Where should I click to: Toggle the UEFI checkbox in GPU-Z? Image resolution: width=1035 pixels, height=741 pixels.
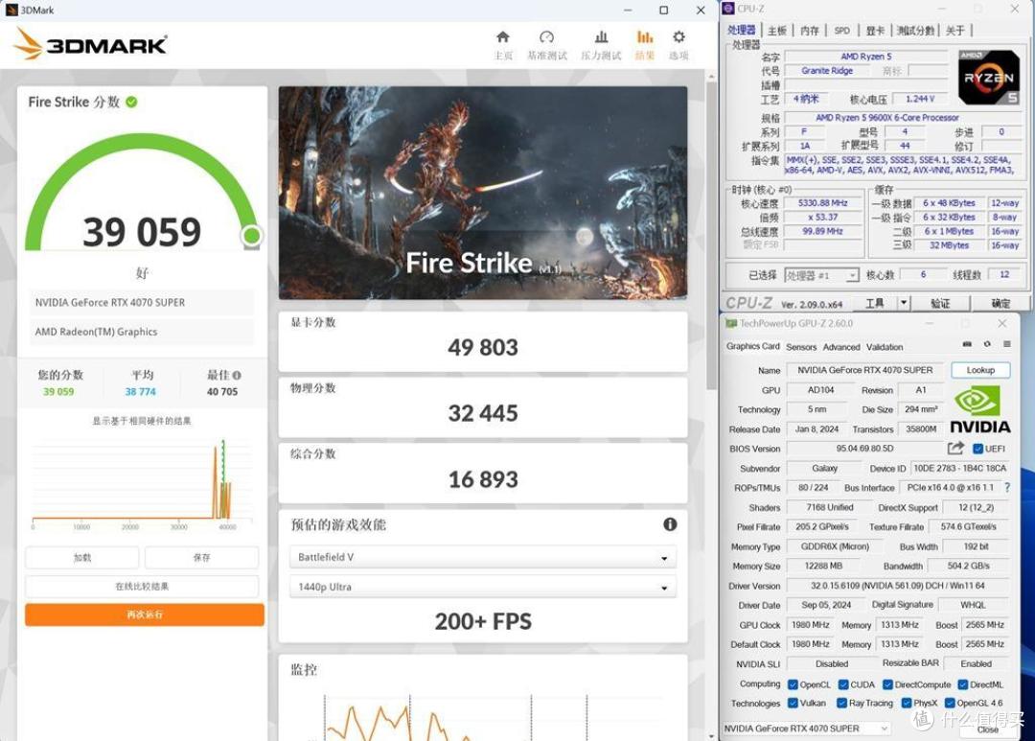[x=977, y=449]
